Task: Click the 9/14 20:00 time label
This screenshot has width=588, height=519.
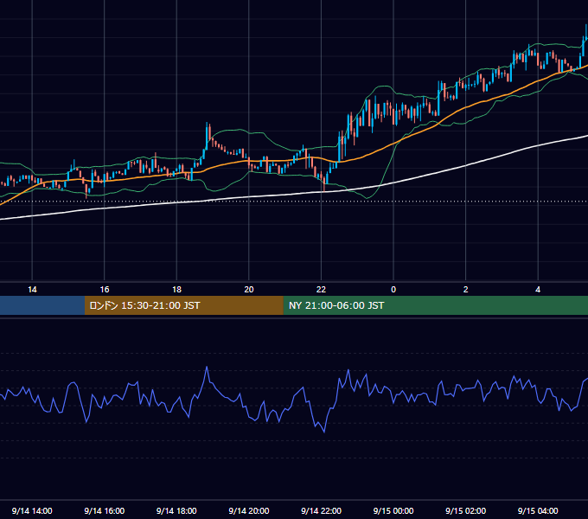Action: (249, 510)
